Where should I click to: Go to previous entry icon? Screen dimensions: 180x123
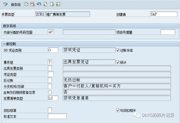(45, 4)
